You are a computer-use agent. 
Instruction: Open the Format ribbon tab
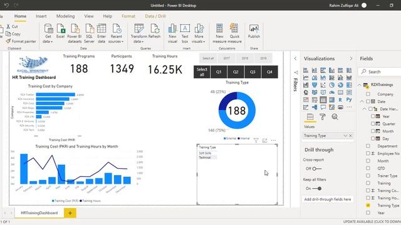[128, 16]
